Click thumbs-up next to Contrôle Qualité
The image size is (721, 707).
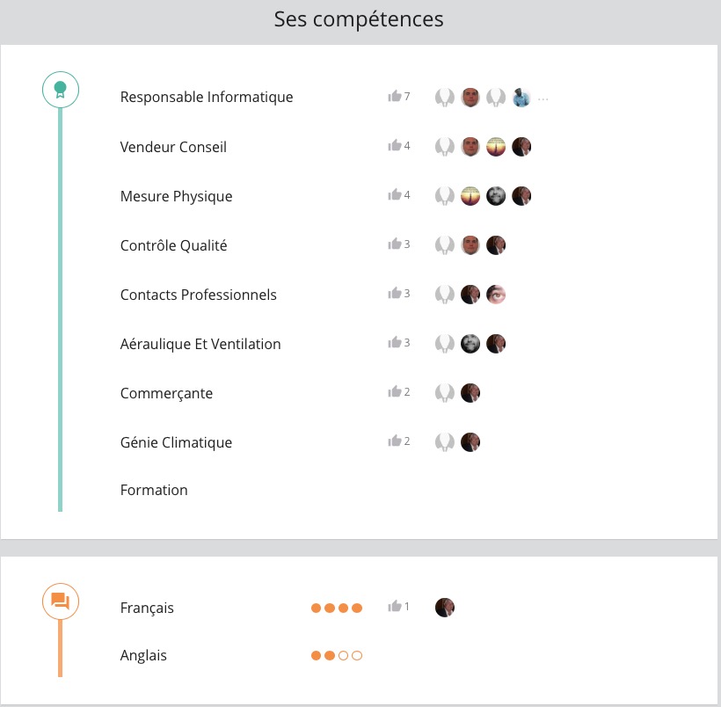point(394,244)
